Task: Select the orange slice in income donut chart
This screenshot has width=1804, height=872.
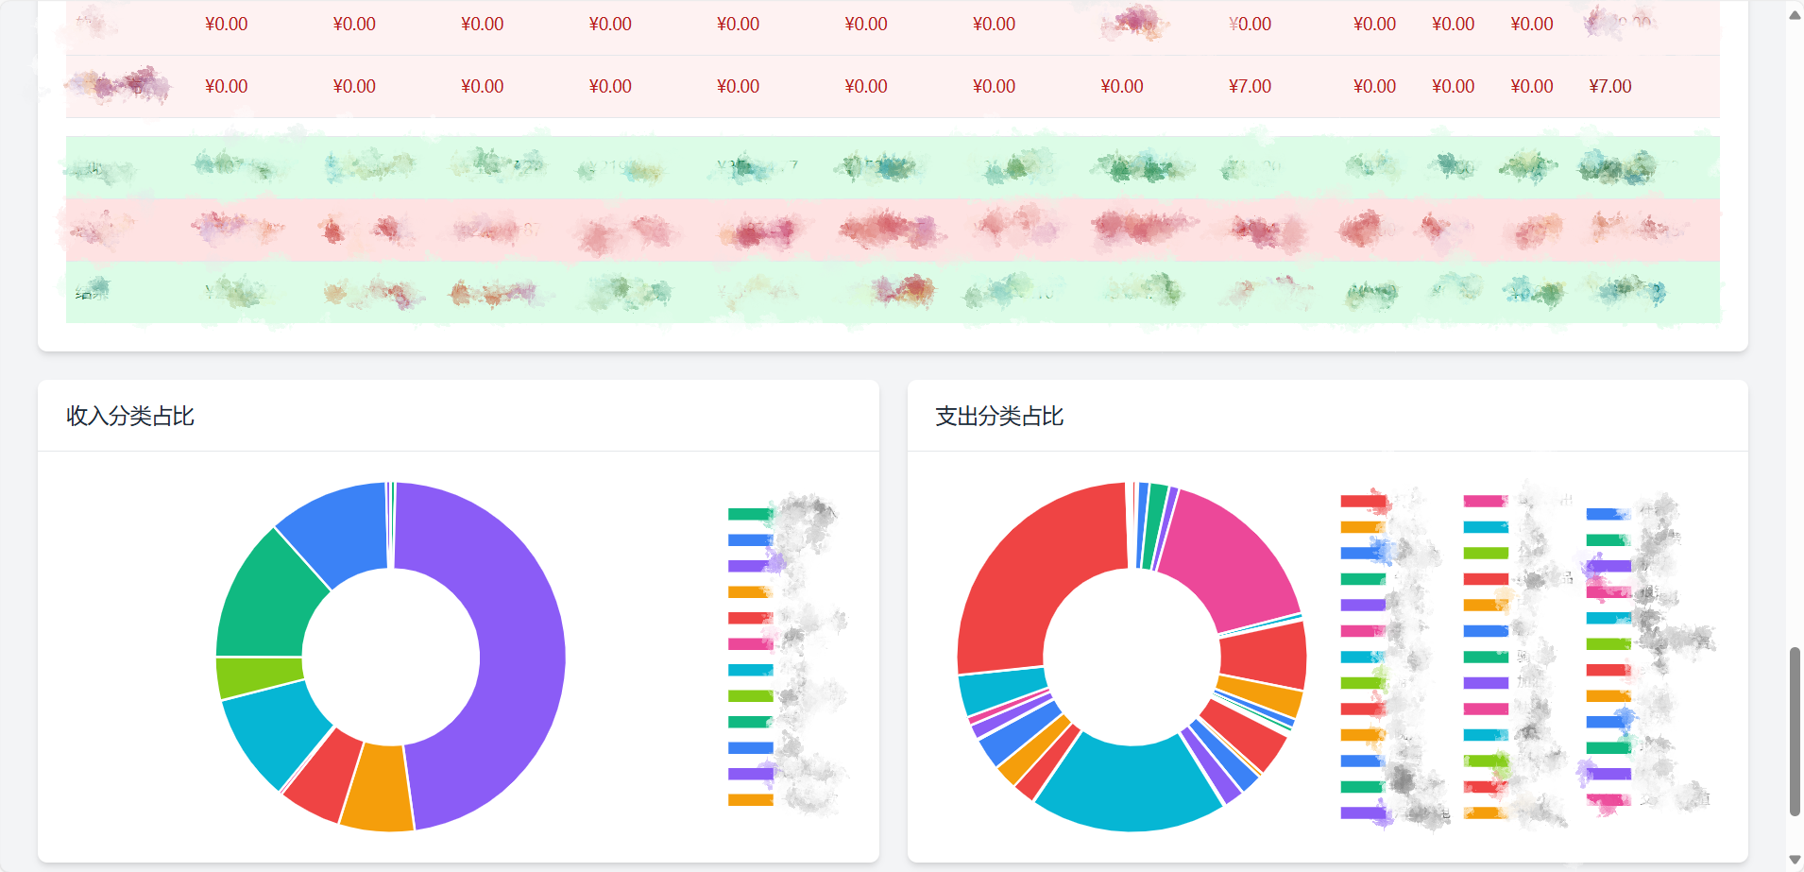Action: (378, 788)
